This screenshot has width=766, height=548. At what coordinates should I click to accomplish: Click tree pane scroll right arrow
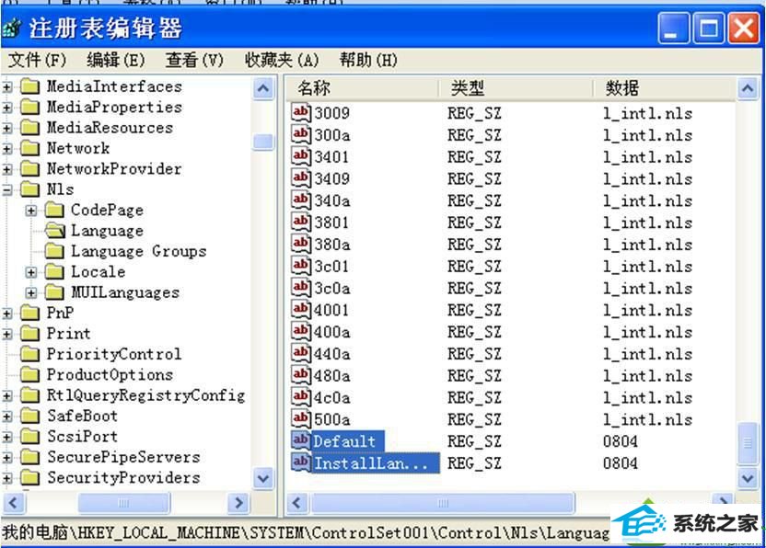238,502
